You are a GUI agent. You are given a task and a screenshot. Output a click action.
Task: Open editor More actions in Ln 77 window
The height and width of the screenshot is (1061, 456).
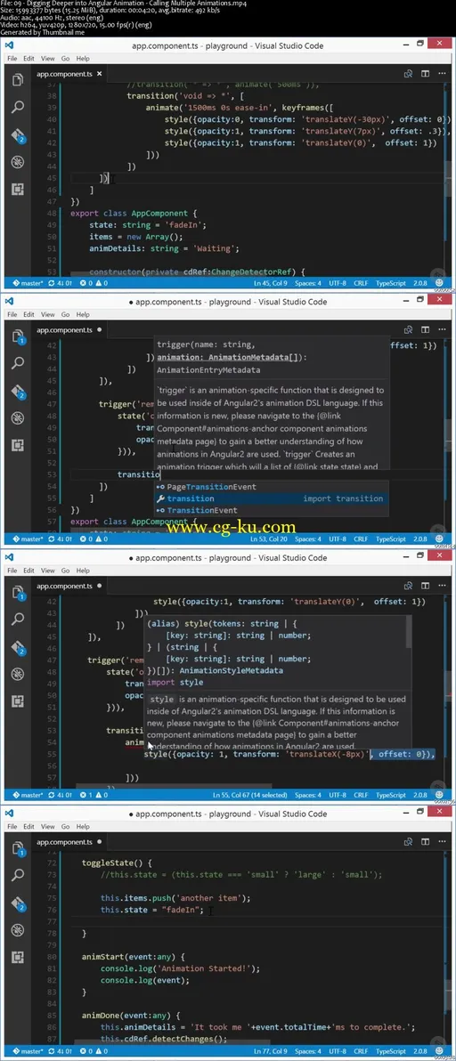(x=443, y=842)
